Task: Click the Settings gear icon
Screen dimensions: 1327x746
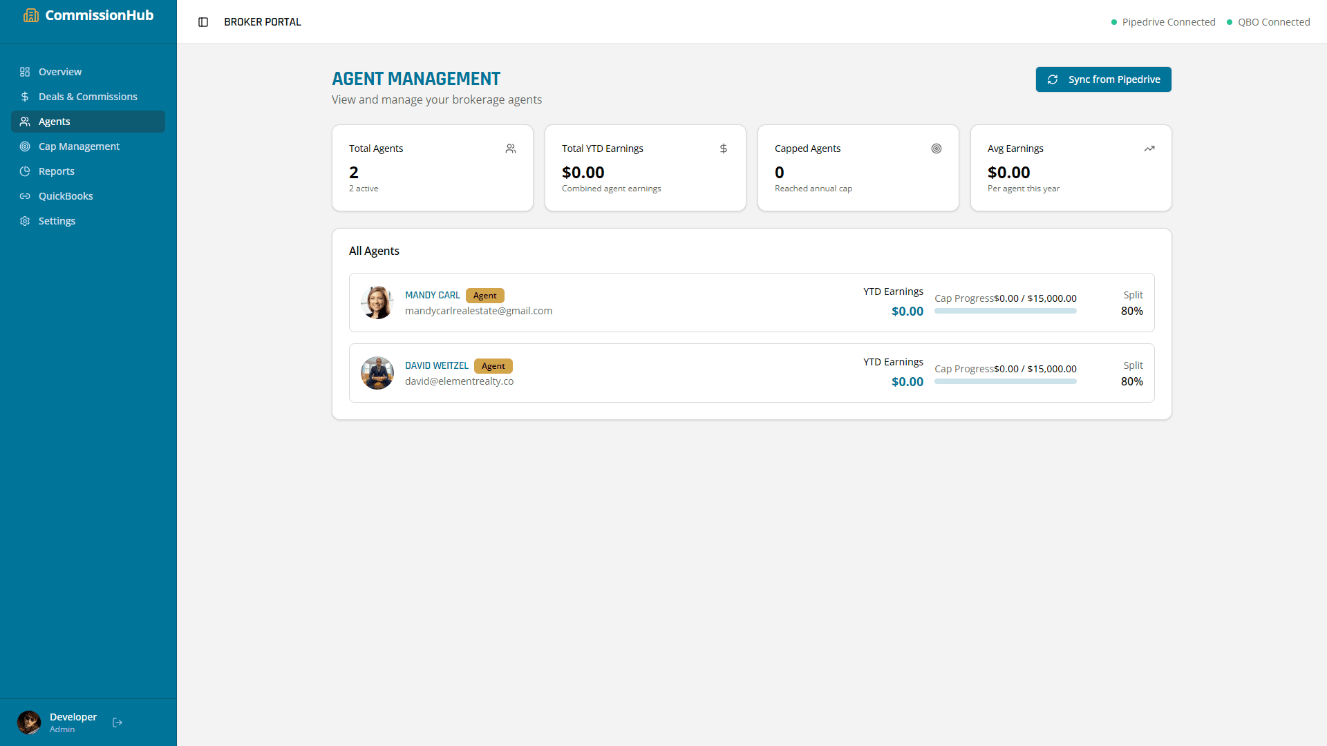Action: pos(25,221)
